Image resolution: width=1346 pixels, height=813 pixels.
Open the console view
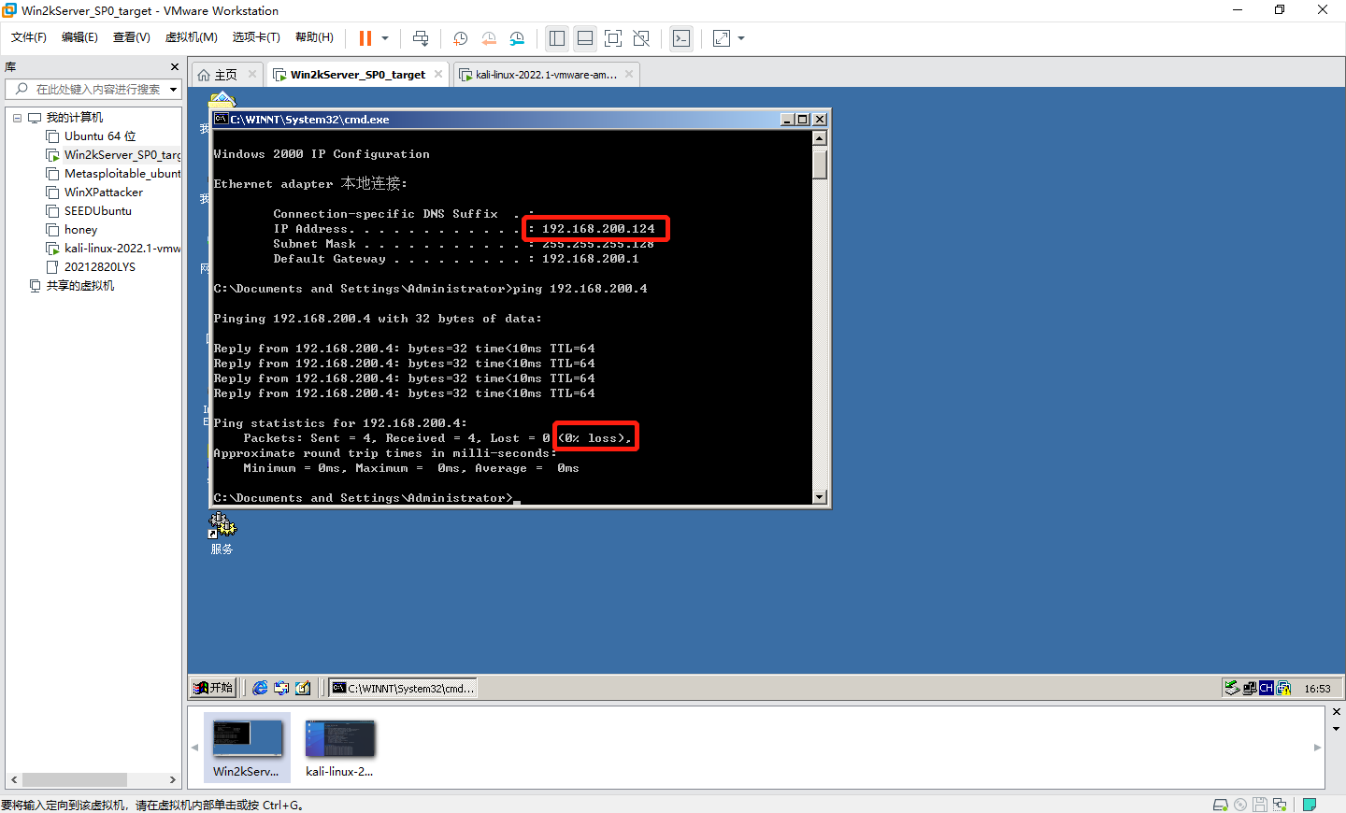coord(681,38)
